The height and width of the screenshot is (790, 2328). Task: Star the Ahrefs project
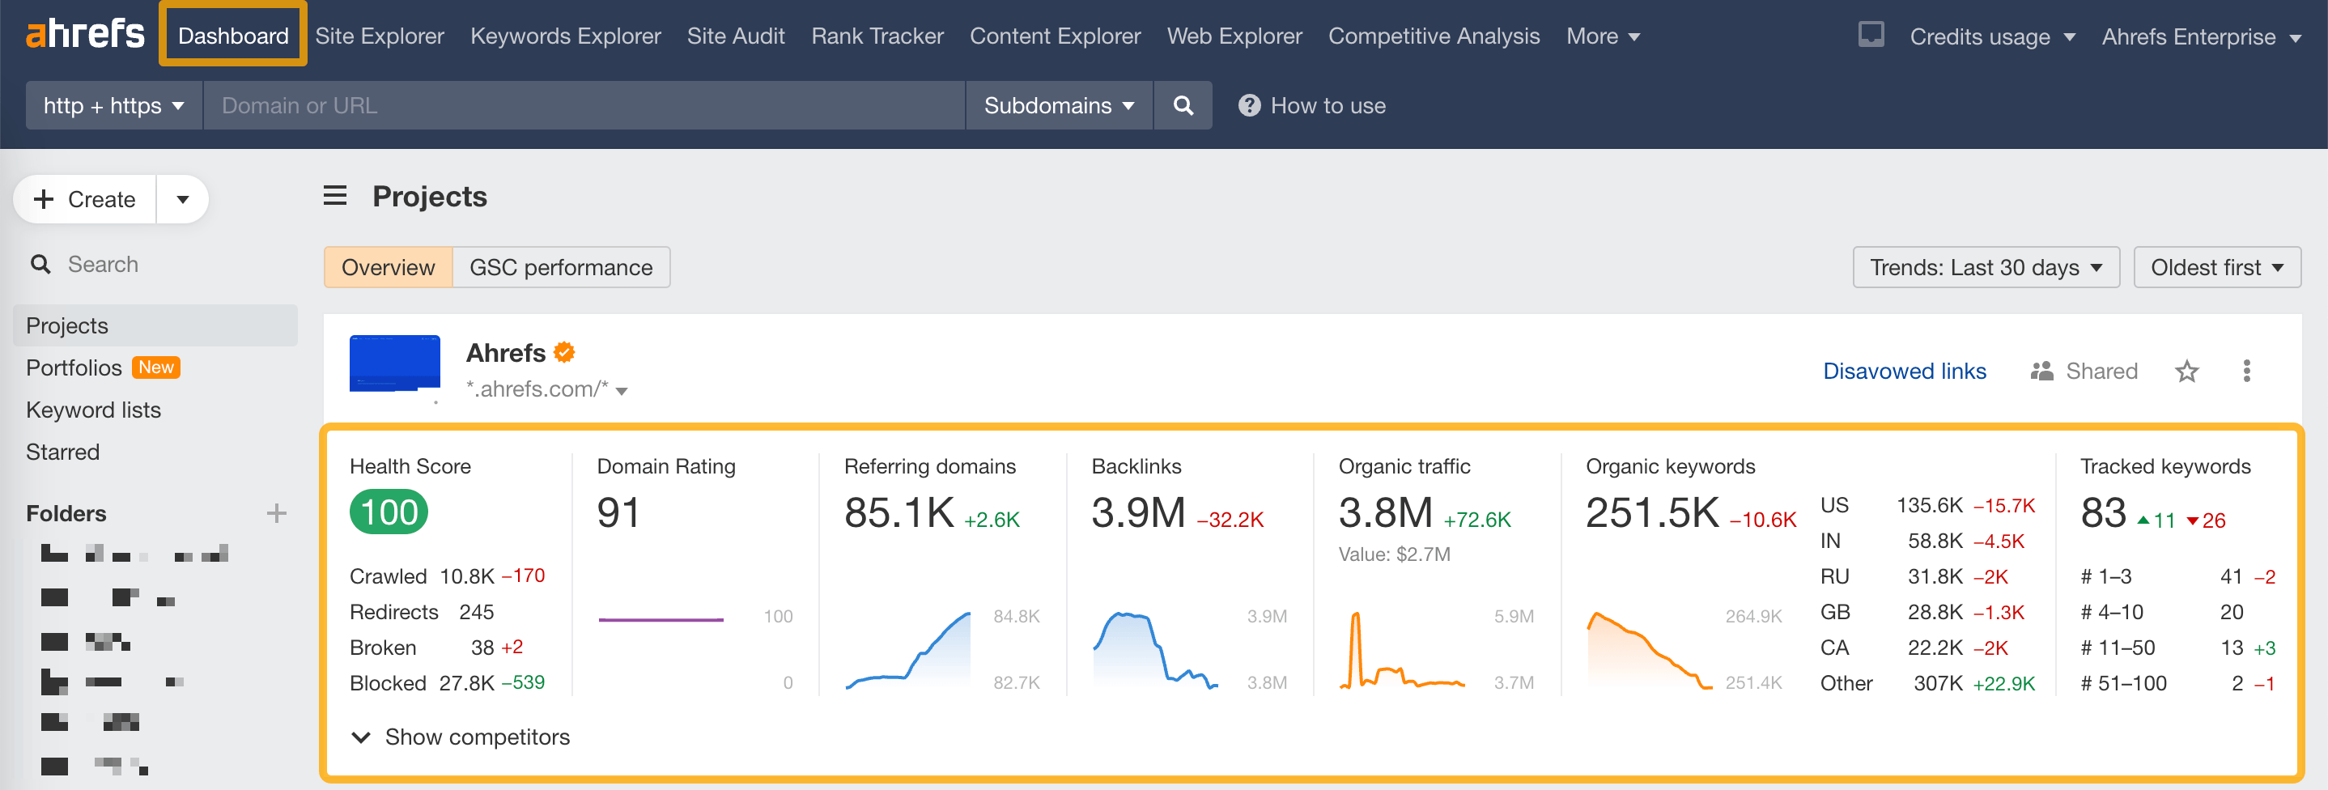pos(2186,371)
